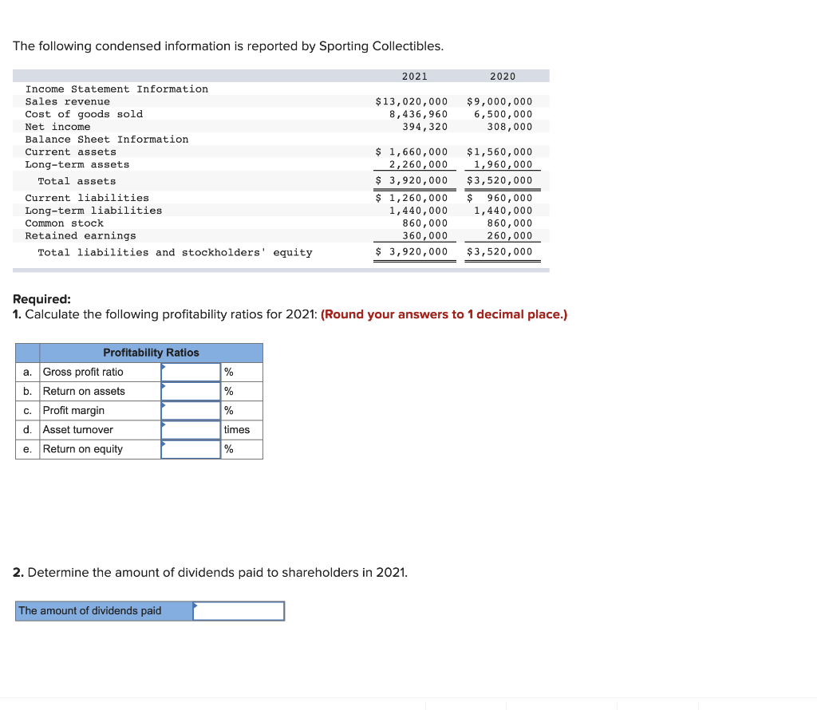Click the red rounding instruction text
The width and height of the screenshot is (817, 710).
444,314
